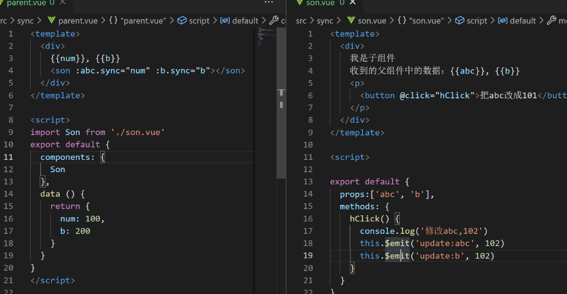Click Vue file icon in son.vue breadcrumb

point(351,20)
